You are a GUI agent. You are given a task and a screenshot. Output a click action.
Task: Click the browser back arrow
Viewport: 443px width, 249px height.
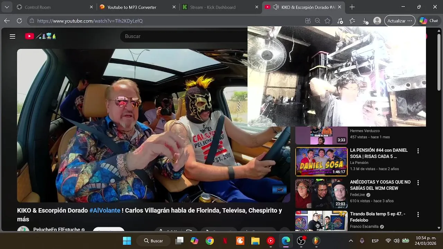[7, 21]
